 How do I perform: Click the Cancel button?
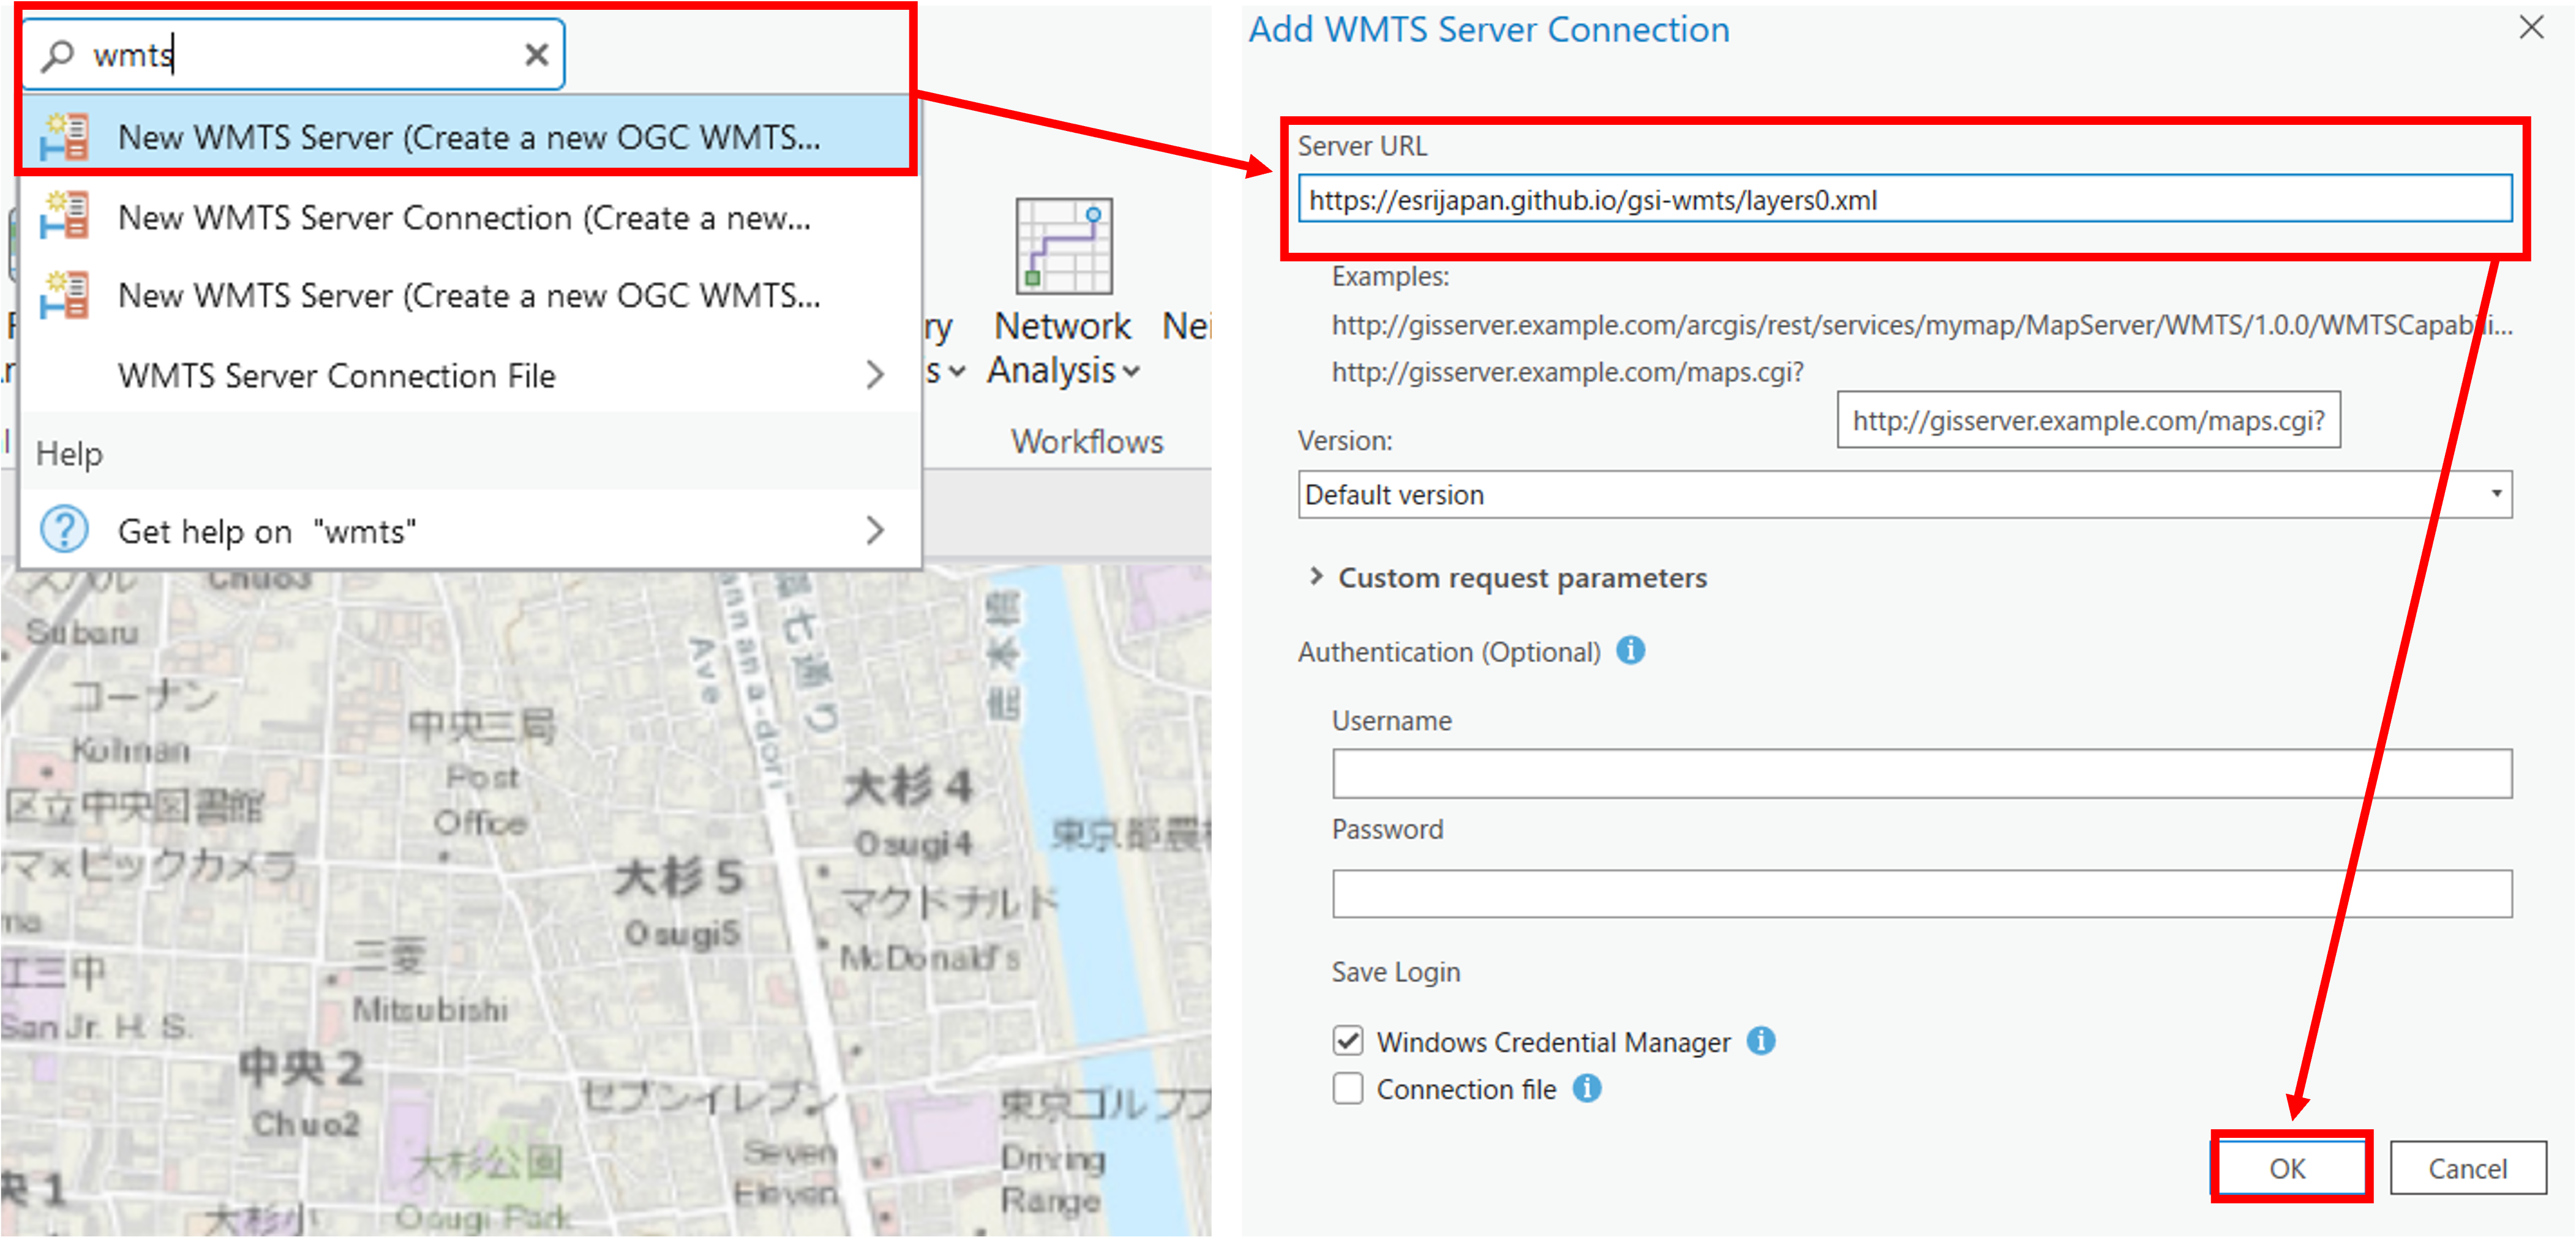pyautogui.click(x=2467, y=1168)
